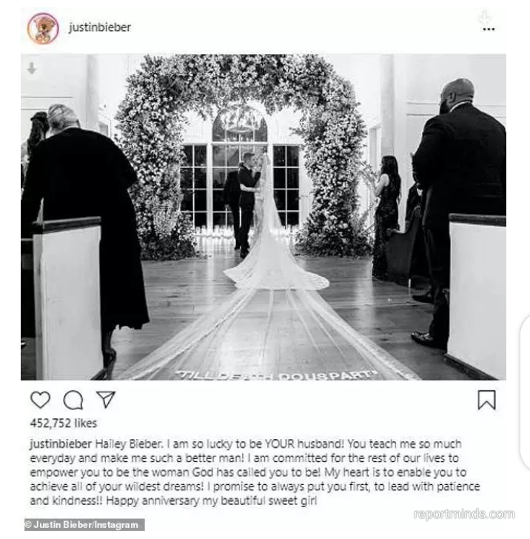The width and height of the screenshot is (530, 539).
Task: Click the Justin Bieber/Instagram credit label
Action: tap(84, 524)
